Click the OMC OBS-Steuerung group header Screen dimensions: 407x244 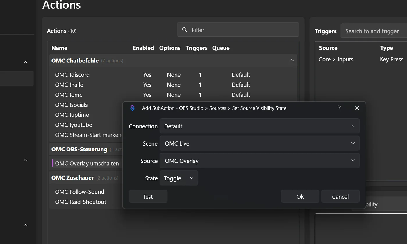79,149
